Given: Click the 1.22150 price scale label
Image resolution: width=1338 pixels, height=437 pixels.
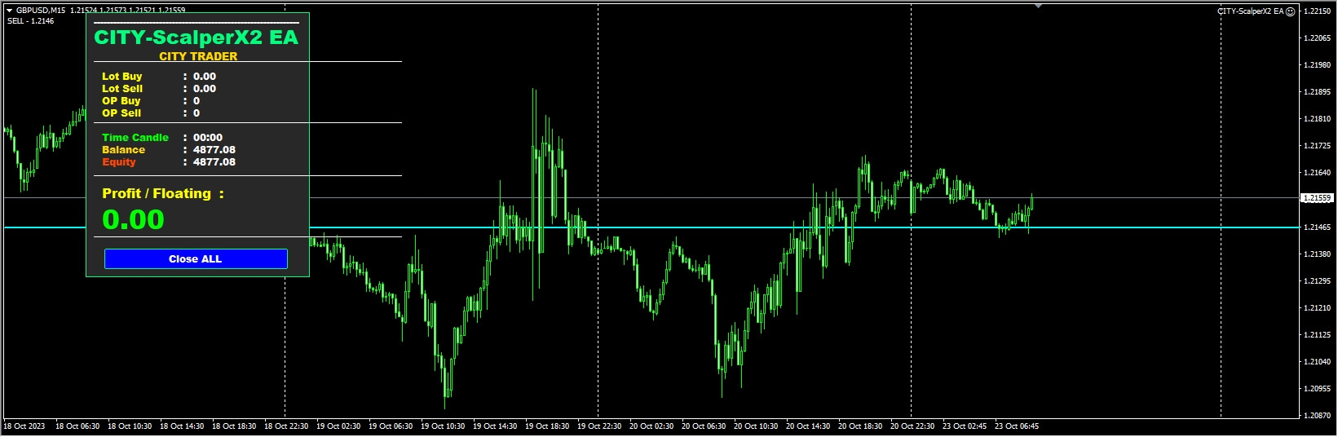Looking at the screenshot, I should pos(1318,11).
